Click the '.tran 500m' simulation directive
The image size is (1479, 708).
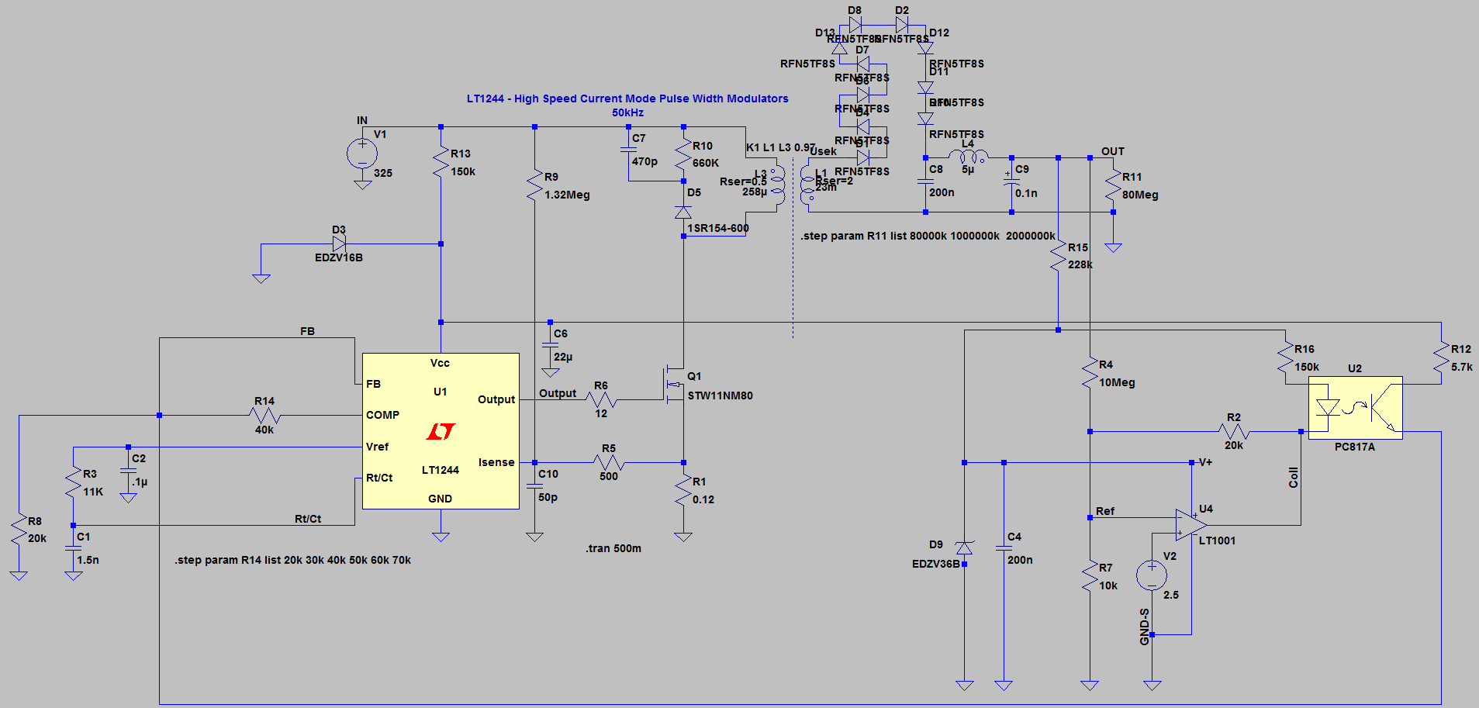pyautogui.click(x=613, y=548)
